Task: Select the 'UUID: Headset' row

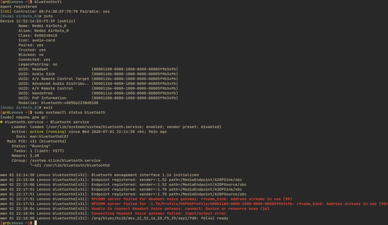Action: point(98,69)
